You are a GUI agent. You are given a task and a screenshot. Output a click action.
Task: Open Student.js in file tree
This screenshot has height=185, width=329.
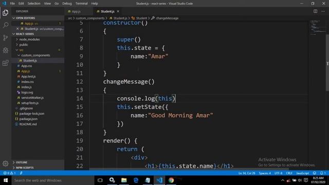click(x=38, y=61)
